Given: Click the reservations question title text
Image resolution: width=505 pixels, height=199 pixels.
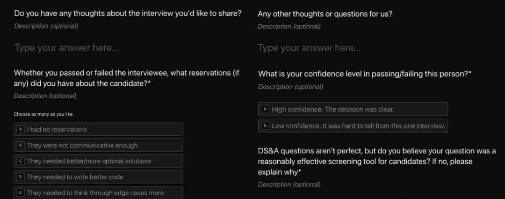Looking at the screenshot, I should (x=126, y=78).
